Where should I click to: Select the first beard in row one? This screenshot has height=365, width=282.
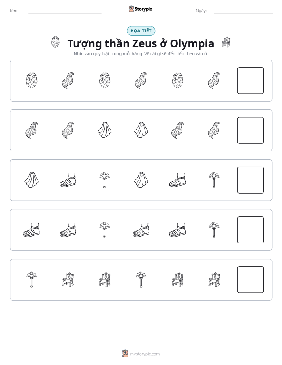click(x=32, y=81)
